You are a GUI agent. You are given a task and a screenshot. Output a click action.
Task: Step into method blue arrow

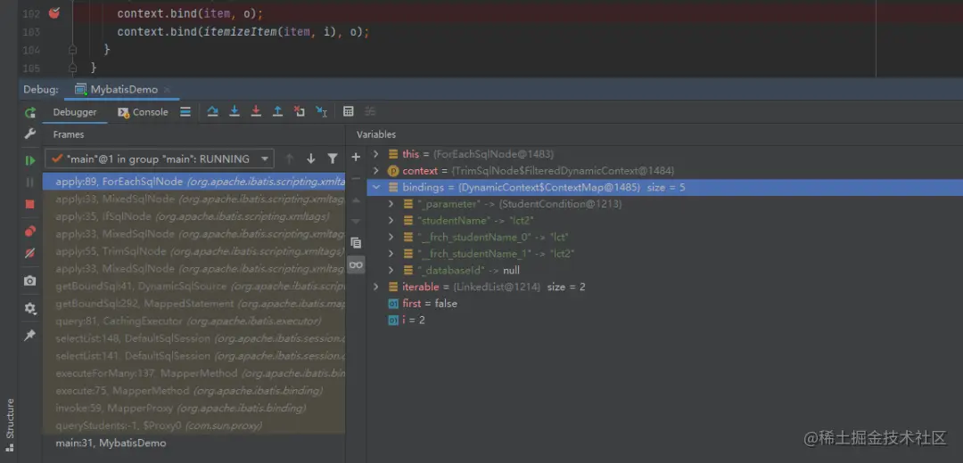[x=234, y=111]
